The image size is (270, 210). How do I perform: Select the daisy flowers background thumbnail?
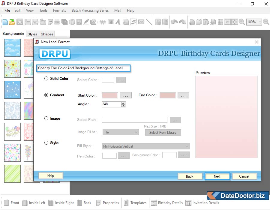12,69
